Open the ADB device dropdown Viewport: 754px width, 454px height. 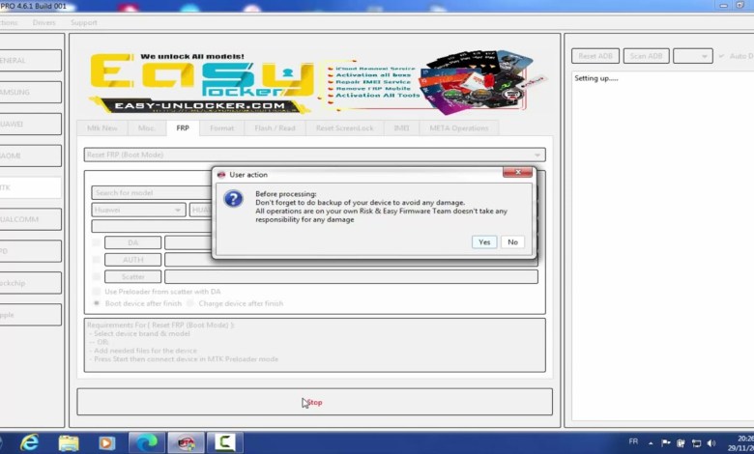692,56
